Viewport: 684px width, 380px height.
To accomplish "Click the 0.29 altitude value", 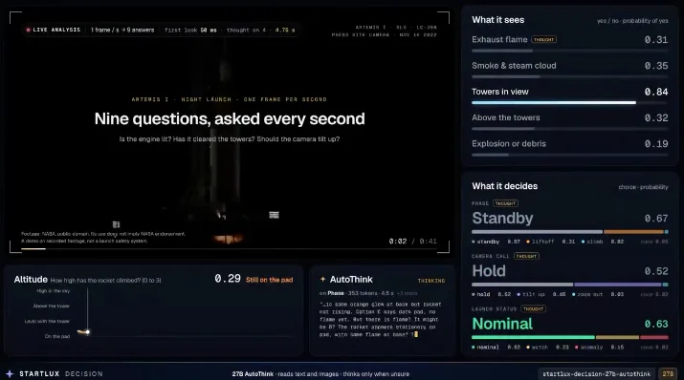I will pos(228,279).
